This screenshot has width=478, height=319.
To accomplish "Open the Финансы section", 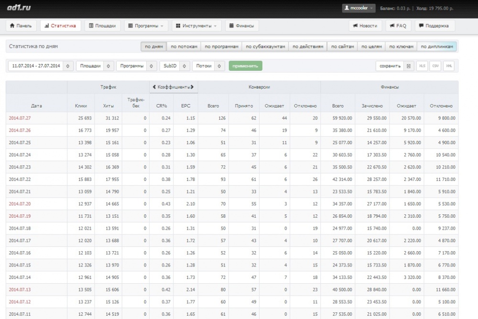I will pyautogui.click(x=242, y=26).
